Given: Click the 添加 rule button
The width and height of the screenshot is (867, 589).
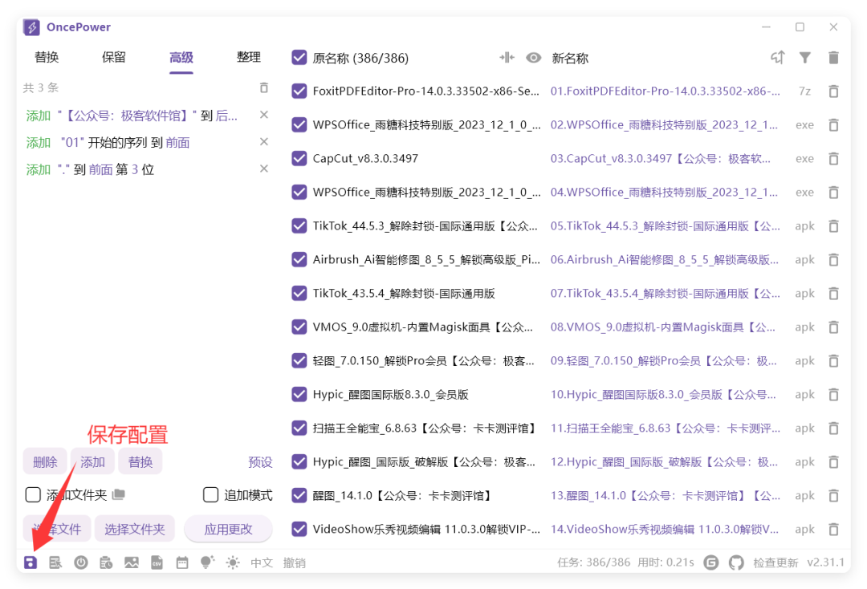Looking at the screenshot, I should [x=92, y=462].
